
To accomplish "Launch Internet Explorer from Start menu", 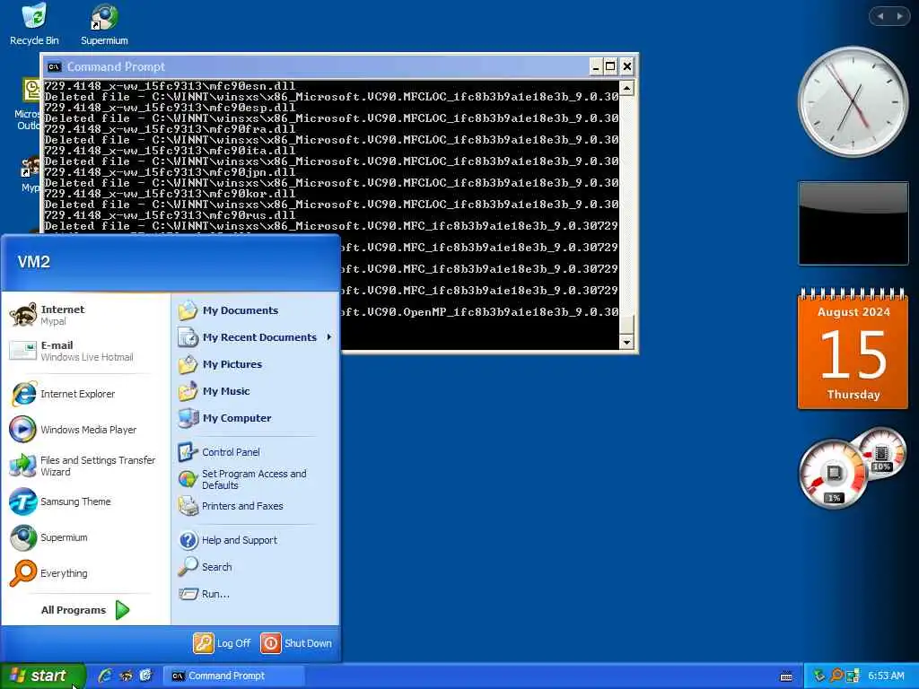I will pyautogui.click(x=84, y=394).
